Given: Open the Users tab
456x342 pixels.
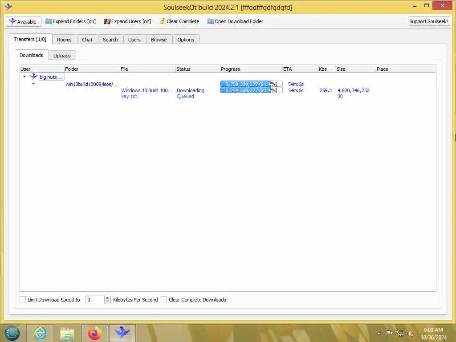Looking at the screenshot, I should [134, 40].
